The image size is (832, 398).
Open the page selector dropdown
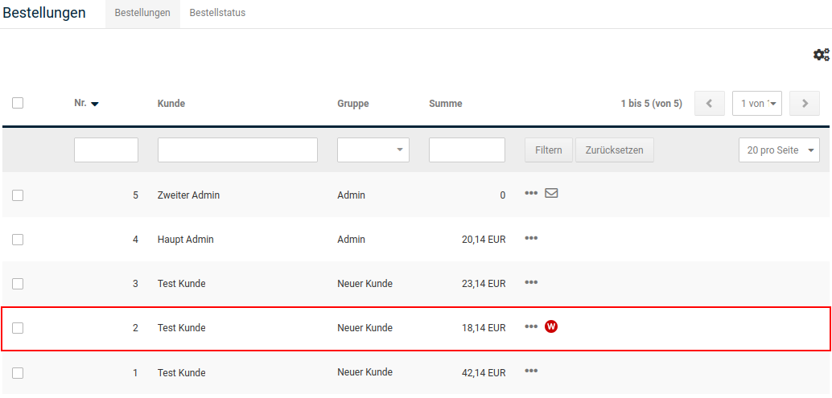[x=757, y=103]
